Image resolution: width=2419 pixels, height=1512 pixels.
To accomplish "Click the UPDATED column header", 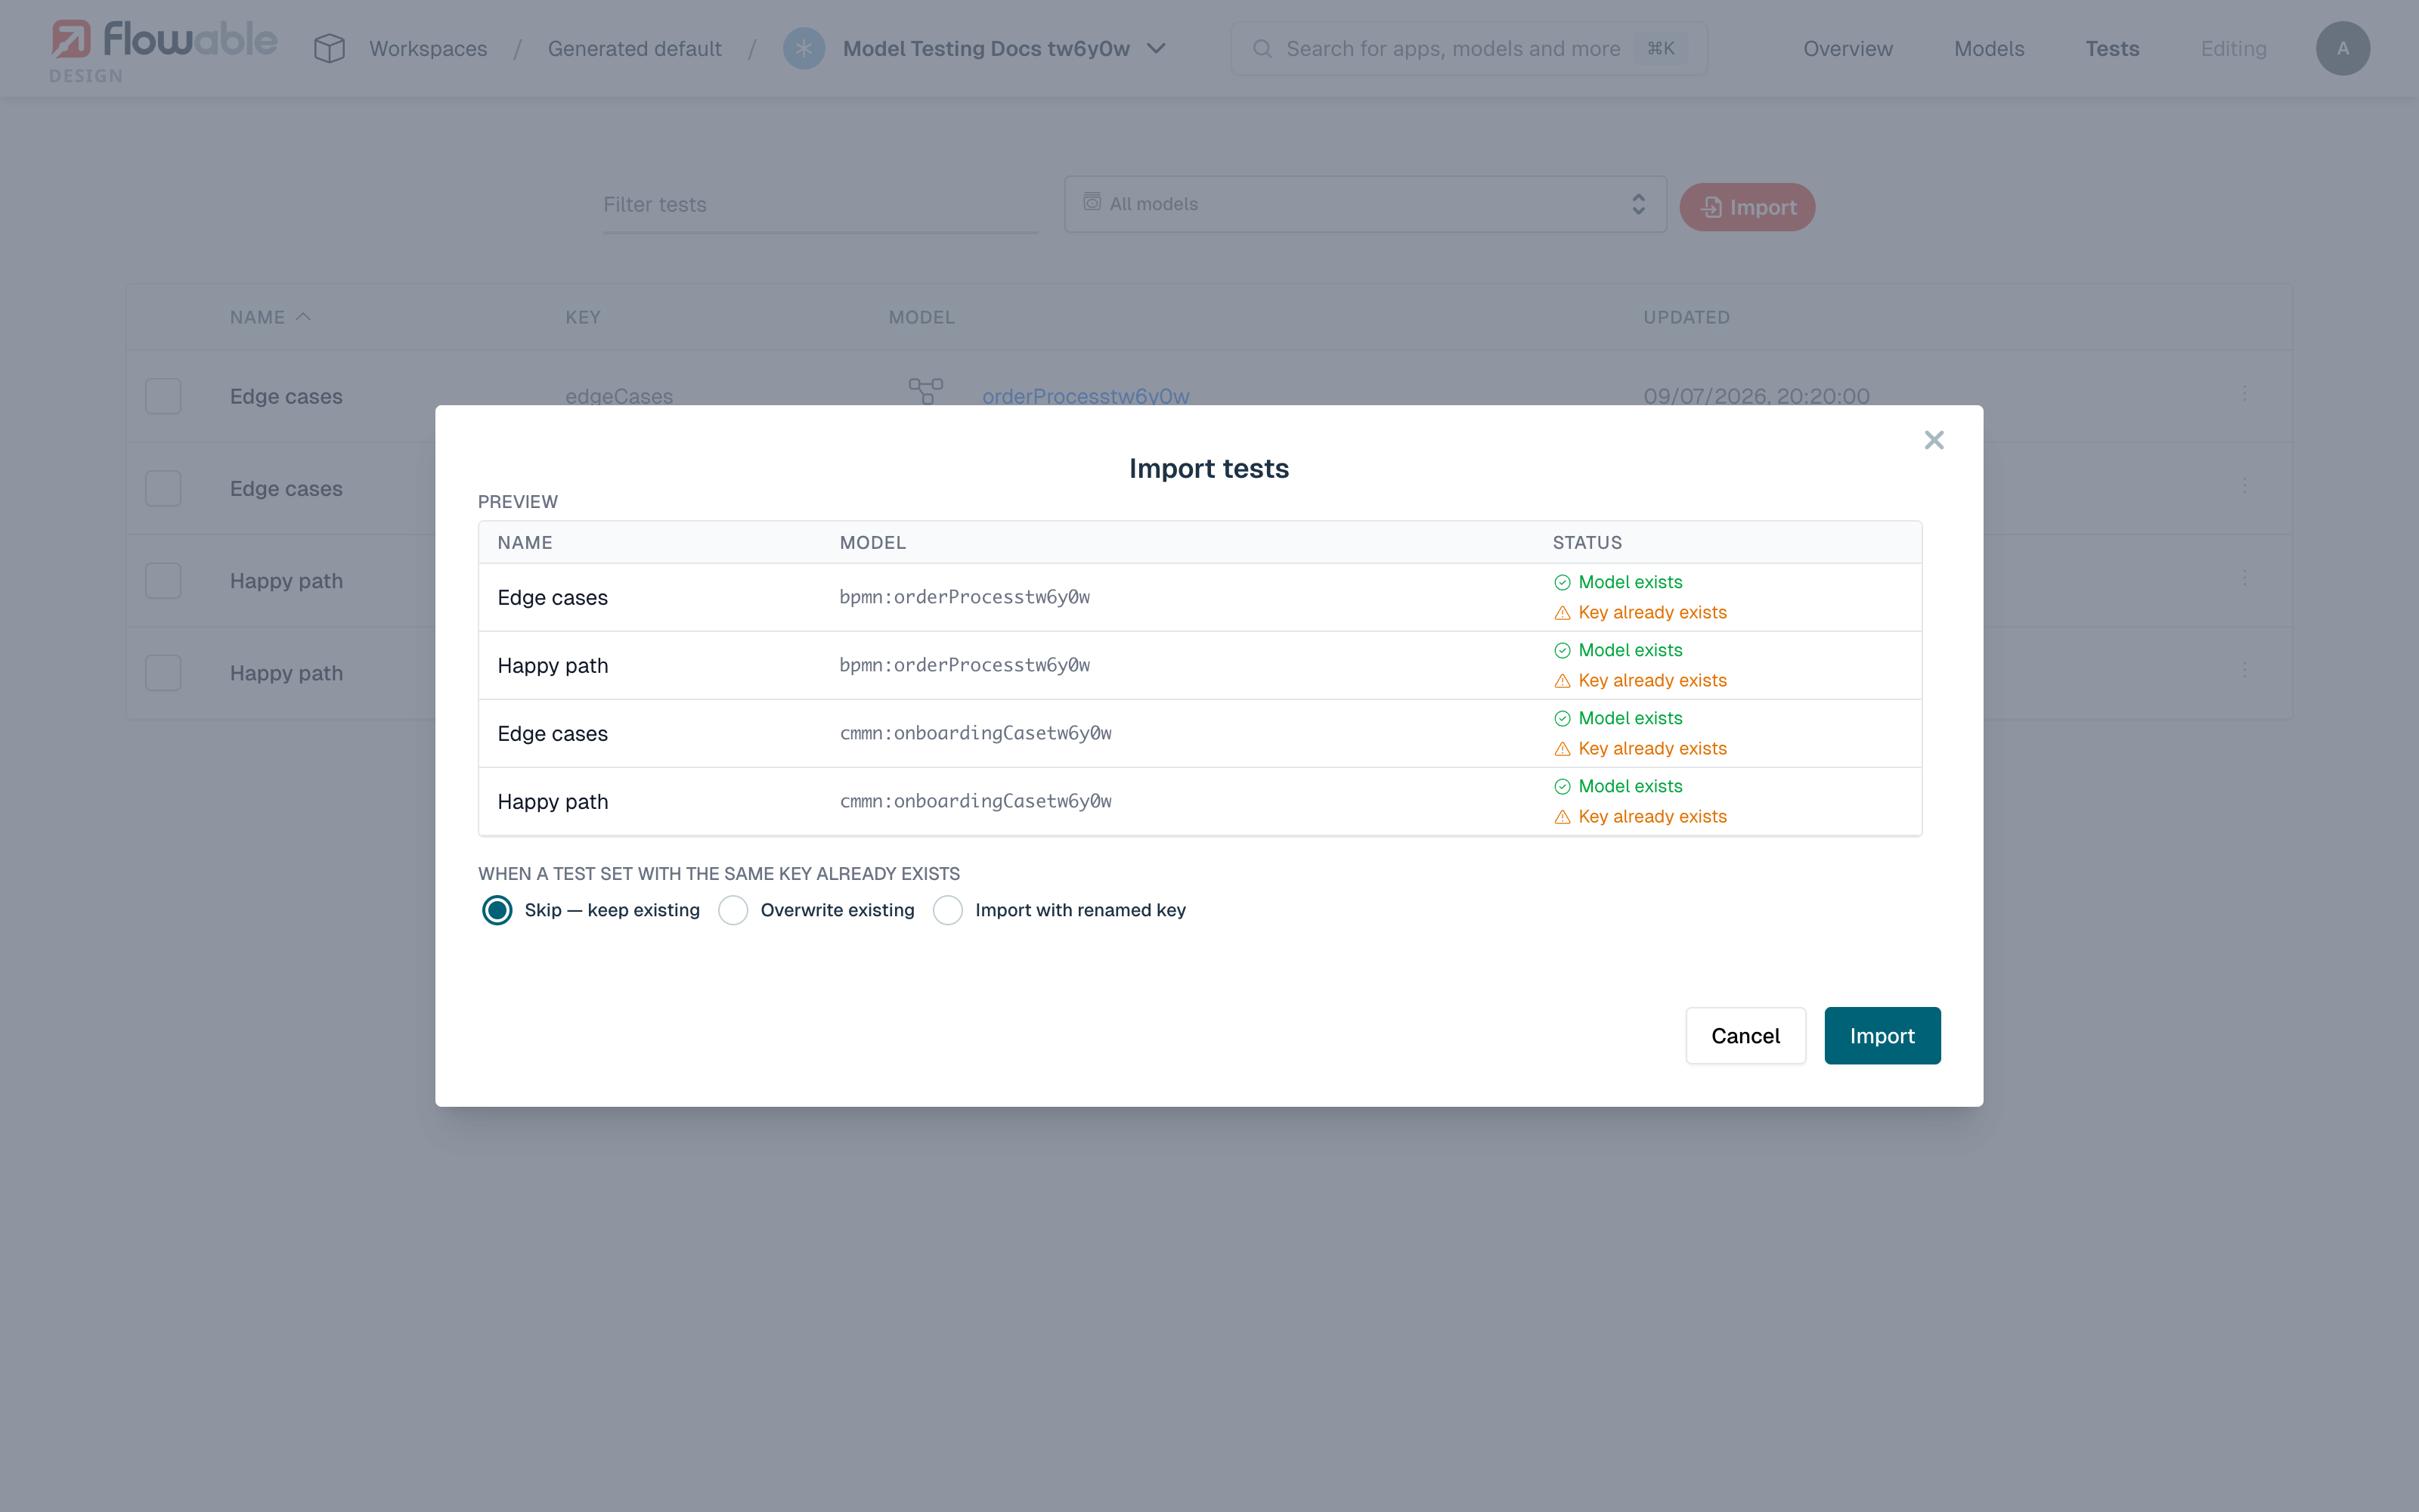I will pyautogui.click(x=1686, y=317).
